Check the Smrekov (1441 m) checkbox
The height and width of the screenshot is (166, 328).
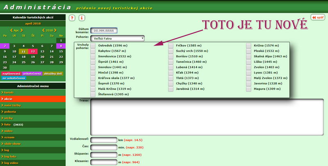coord(93,67)
